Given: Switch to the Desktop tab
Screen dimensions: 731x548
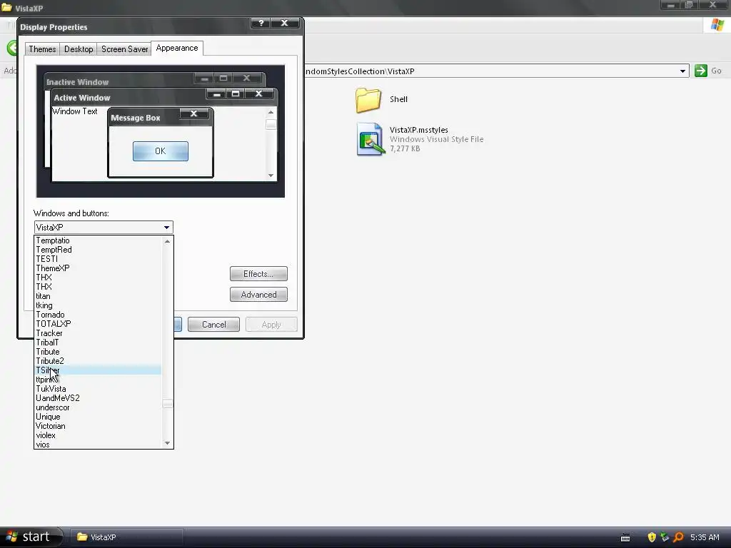Looking at the screenshot, I should (79, 49).
